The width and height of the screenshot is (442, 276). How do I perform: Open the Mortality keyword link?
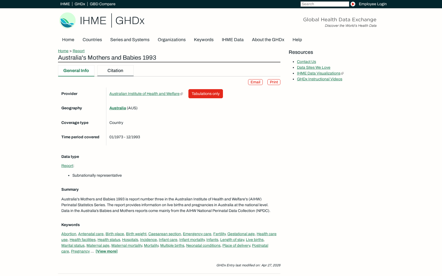pyautogui.click(x=151, y=245)
